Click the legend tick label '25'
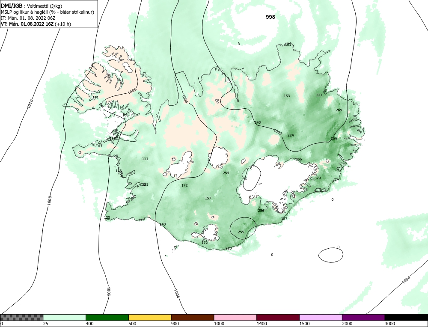Screen dimensions: 428x327 [x=46, y=324]
